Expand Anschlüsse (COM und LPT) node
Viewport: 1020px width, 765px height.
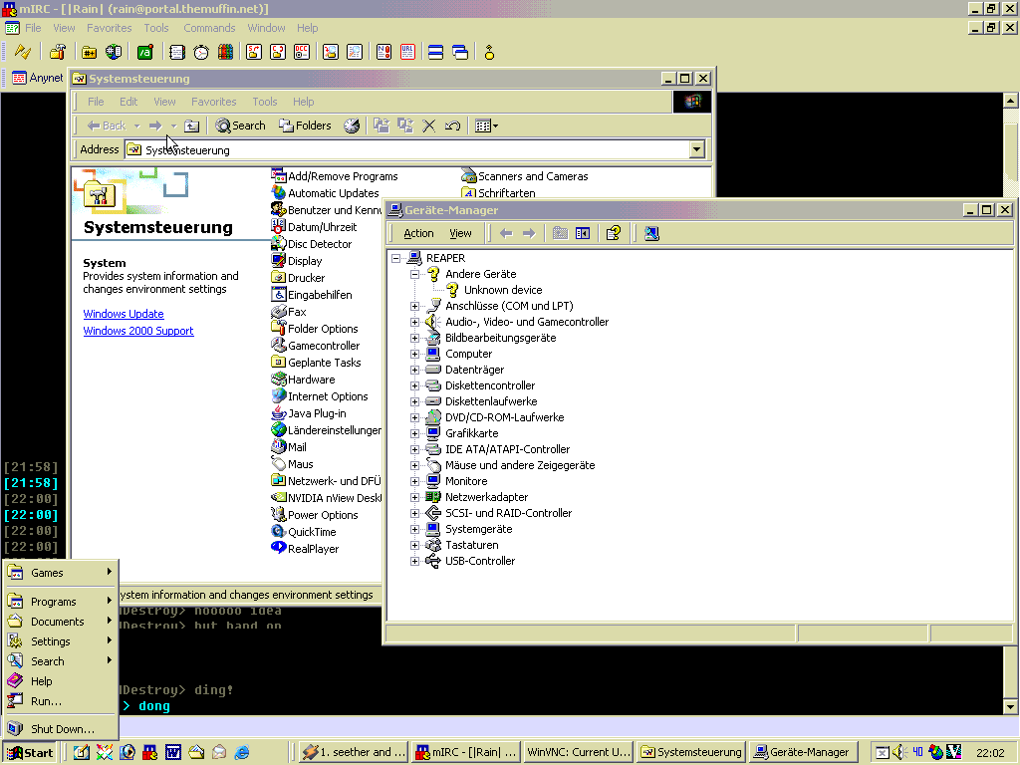[414, 306]
